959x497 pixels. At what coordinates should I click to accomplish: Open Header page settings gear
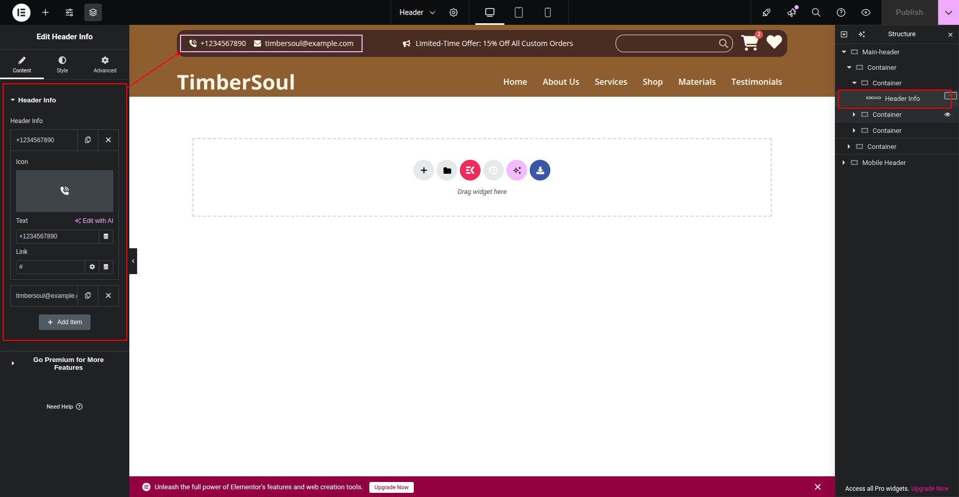(x=454, y=12)
